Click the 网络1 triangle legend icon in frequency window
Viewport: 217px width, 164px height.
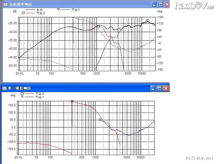pos(58,10)
